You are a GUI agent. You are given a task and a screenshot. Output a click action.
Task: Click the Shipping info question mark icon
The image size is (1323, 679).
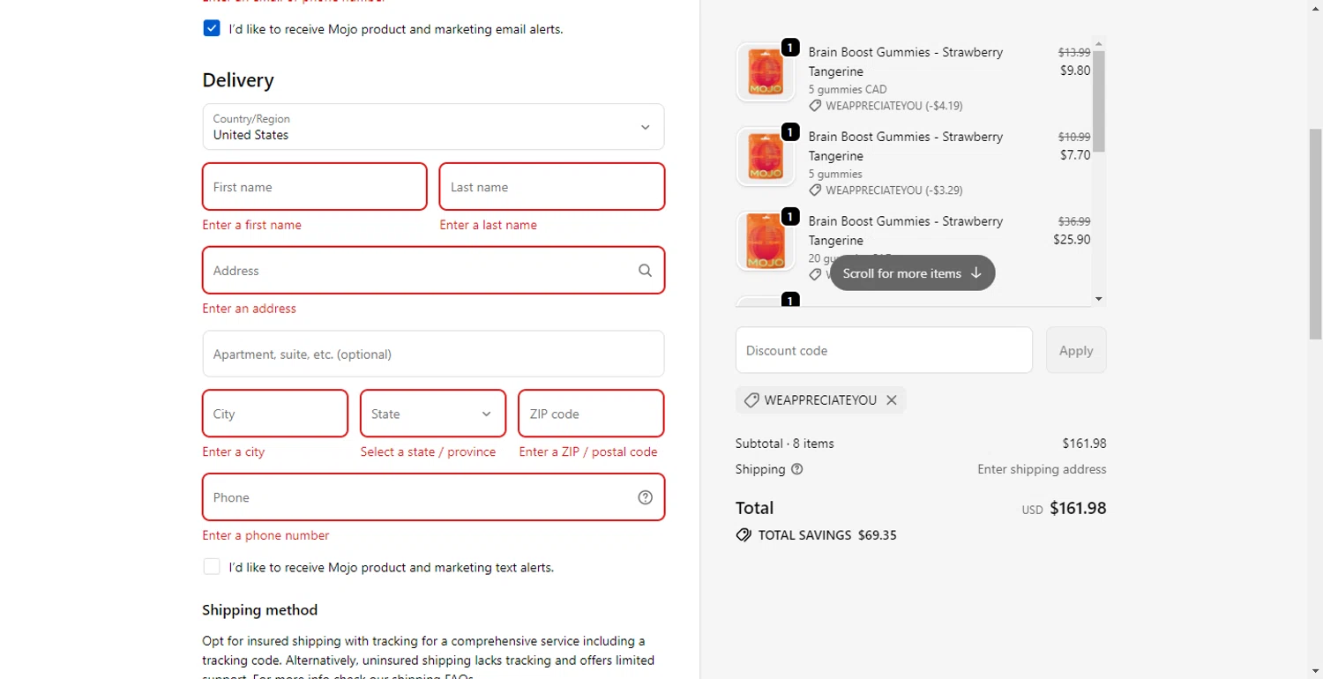click(x=797, y=469)
